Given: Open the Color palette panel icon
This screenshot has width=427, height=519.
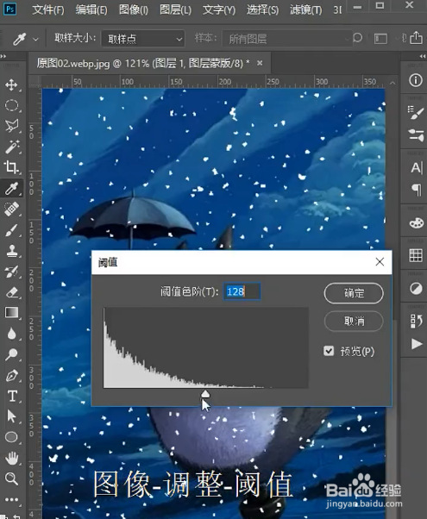Looking at the screenshot, I should click(x=416, y=222).
